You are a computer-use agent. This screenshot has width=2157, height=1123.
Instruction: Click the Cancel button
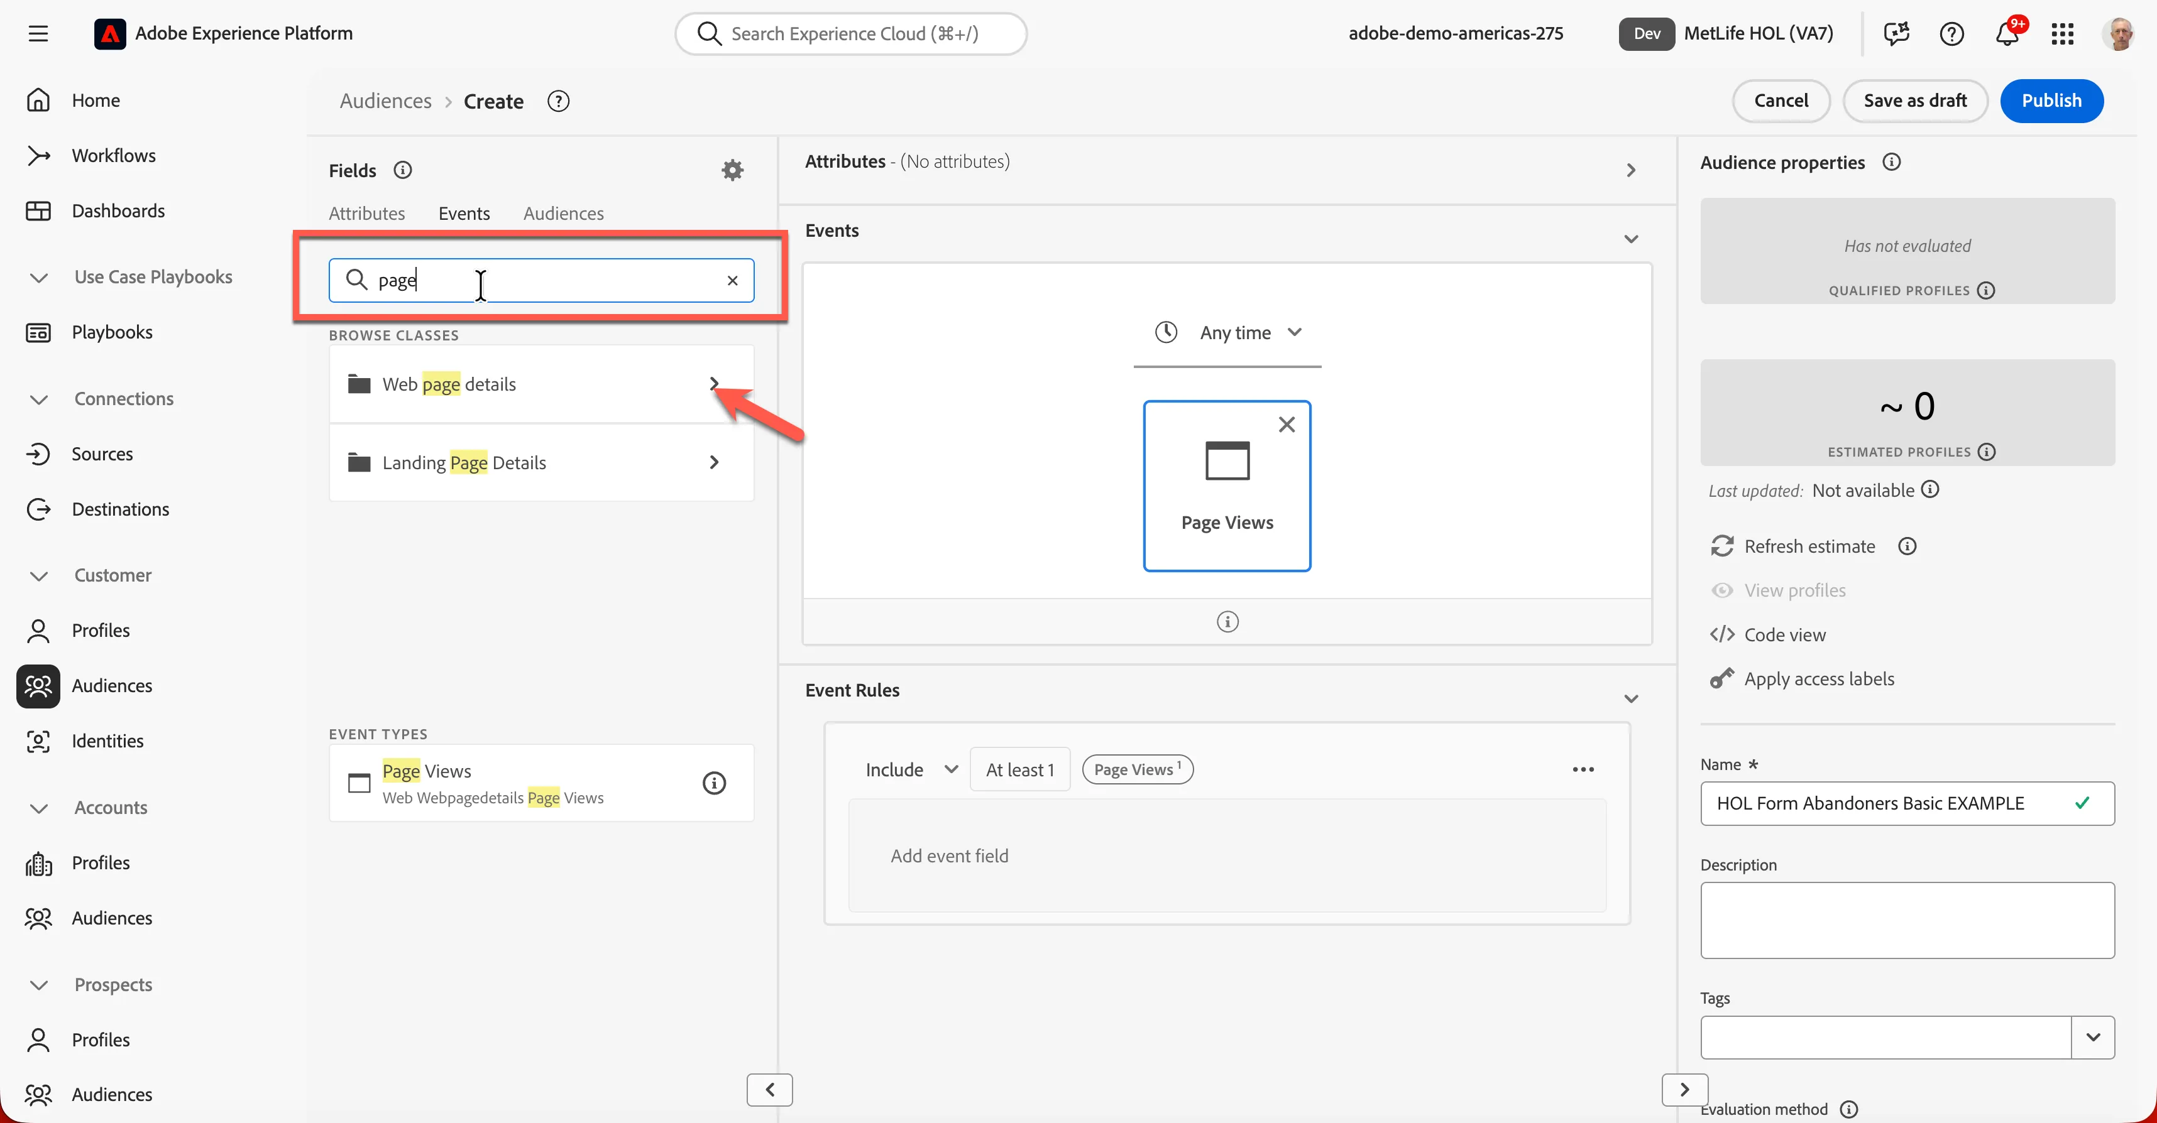tap(1781, 100)
